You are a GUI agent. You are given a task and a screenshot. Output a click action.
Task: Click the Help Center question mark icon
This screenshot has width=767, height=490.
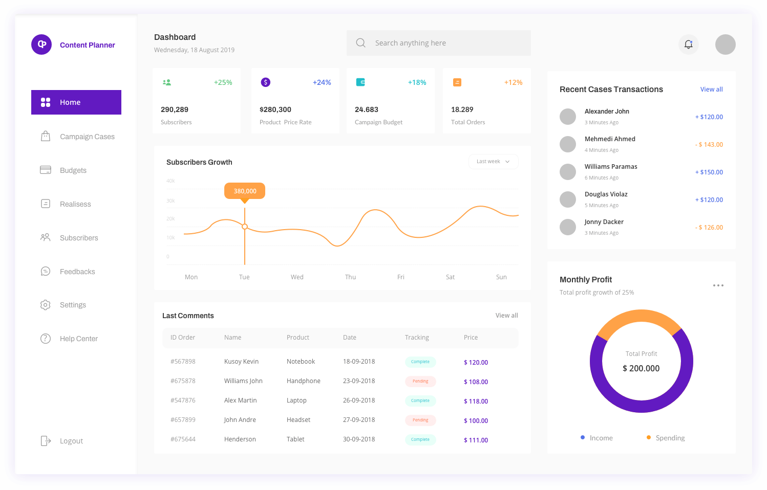click(46, 339)
